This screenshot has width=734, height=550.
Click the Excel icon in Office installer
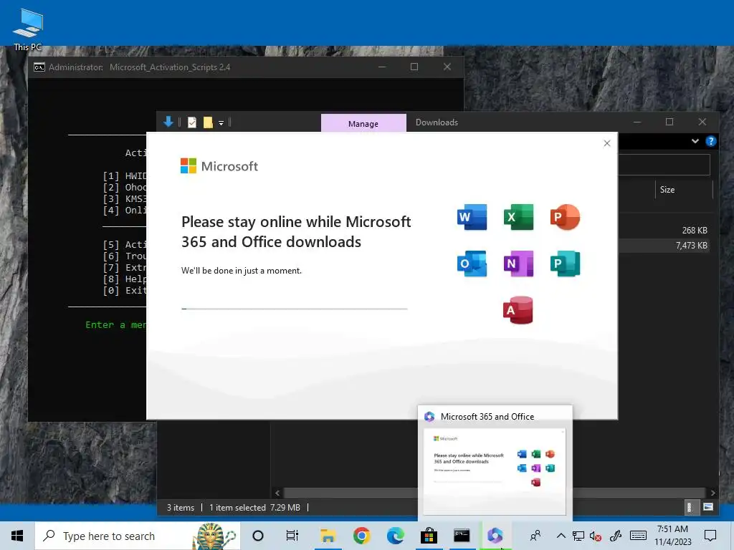tap(518, 217)
